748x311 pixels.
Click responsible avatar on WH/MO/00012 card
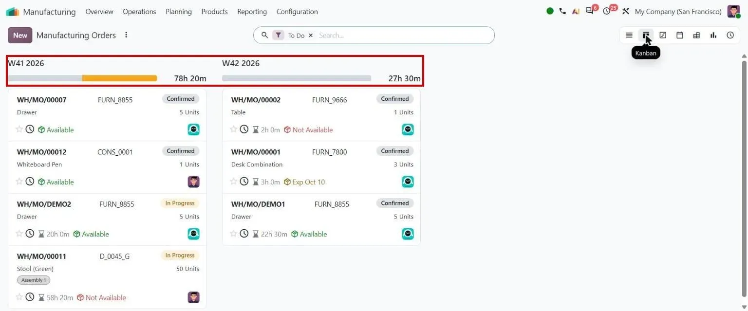click(x=194, y=182)
